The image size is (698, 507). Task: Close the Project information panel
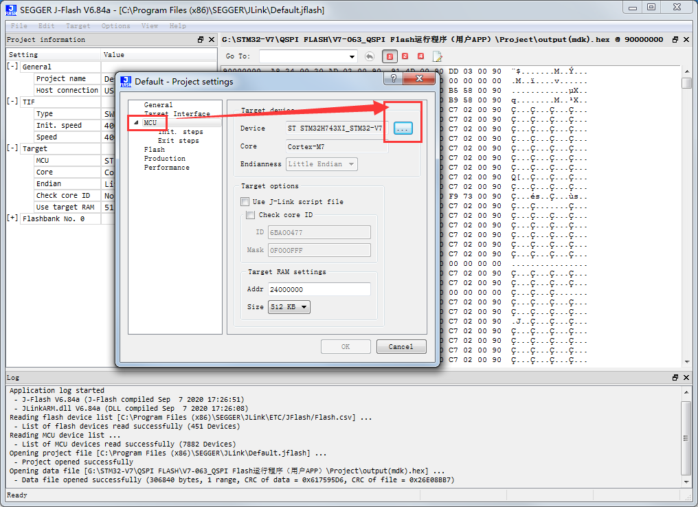tap(212, 40)
